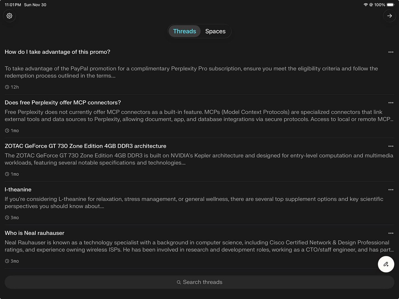399x299 pixels.
Task: Select the PayPal promotion summary text
Action: (191, 72)
